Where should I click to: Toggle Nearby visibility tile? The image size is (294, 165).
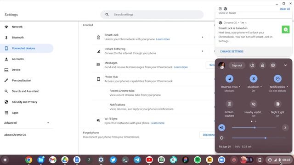(253, 104)
